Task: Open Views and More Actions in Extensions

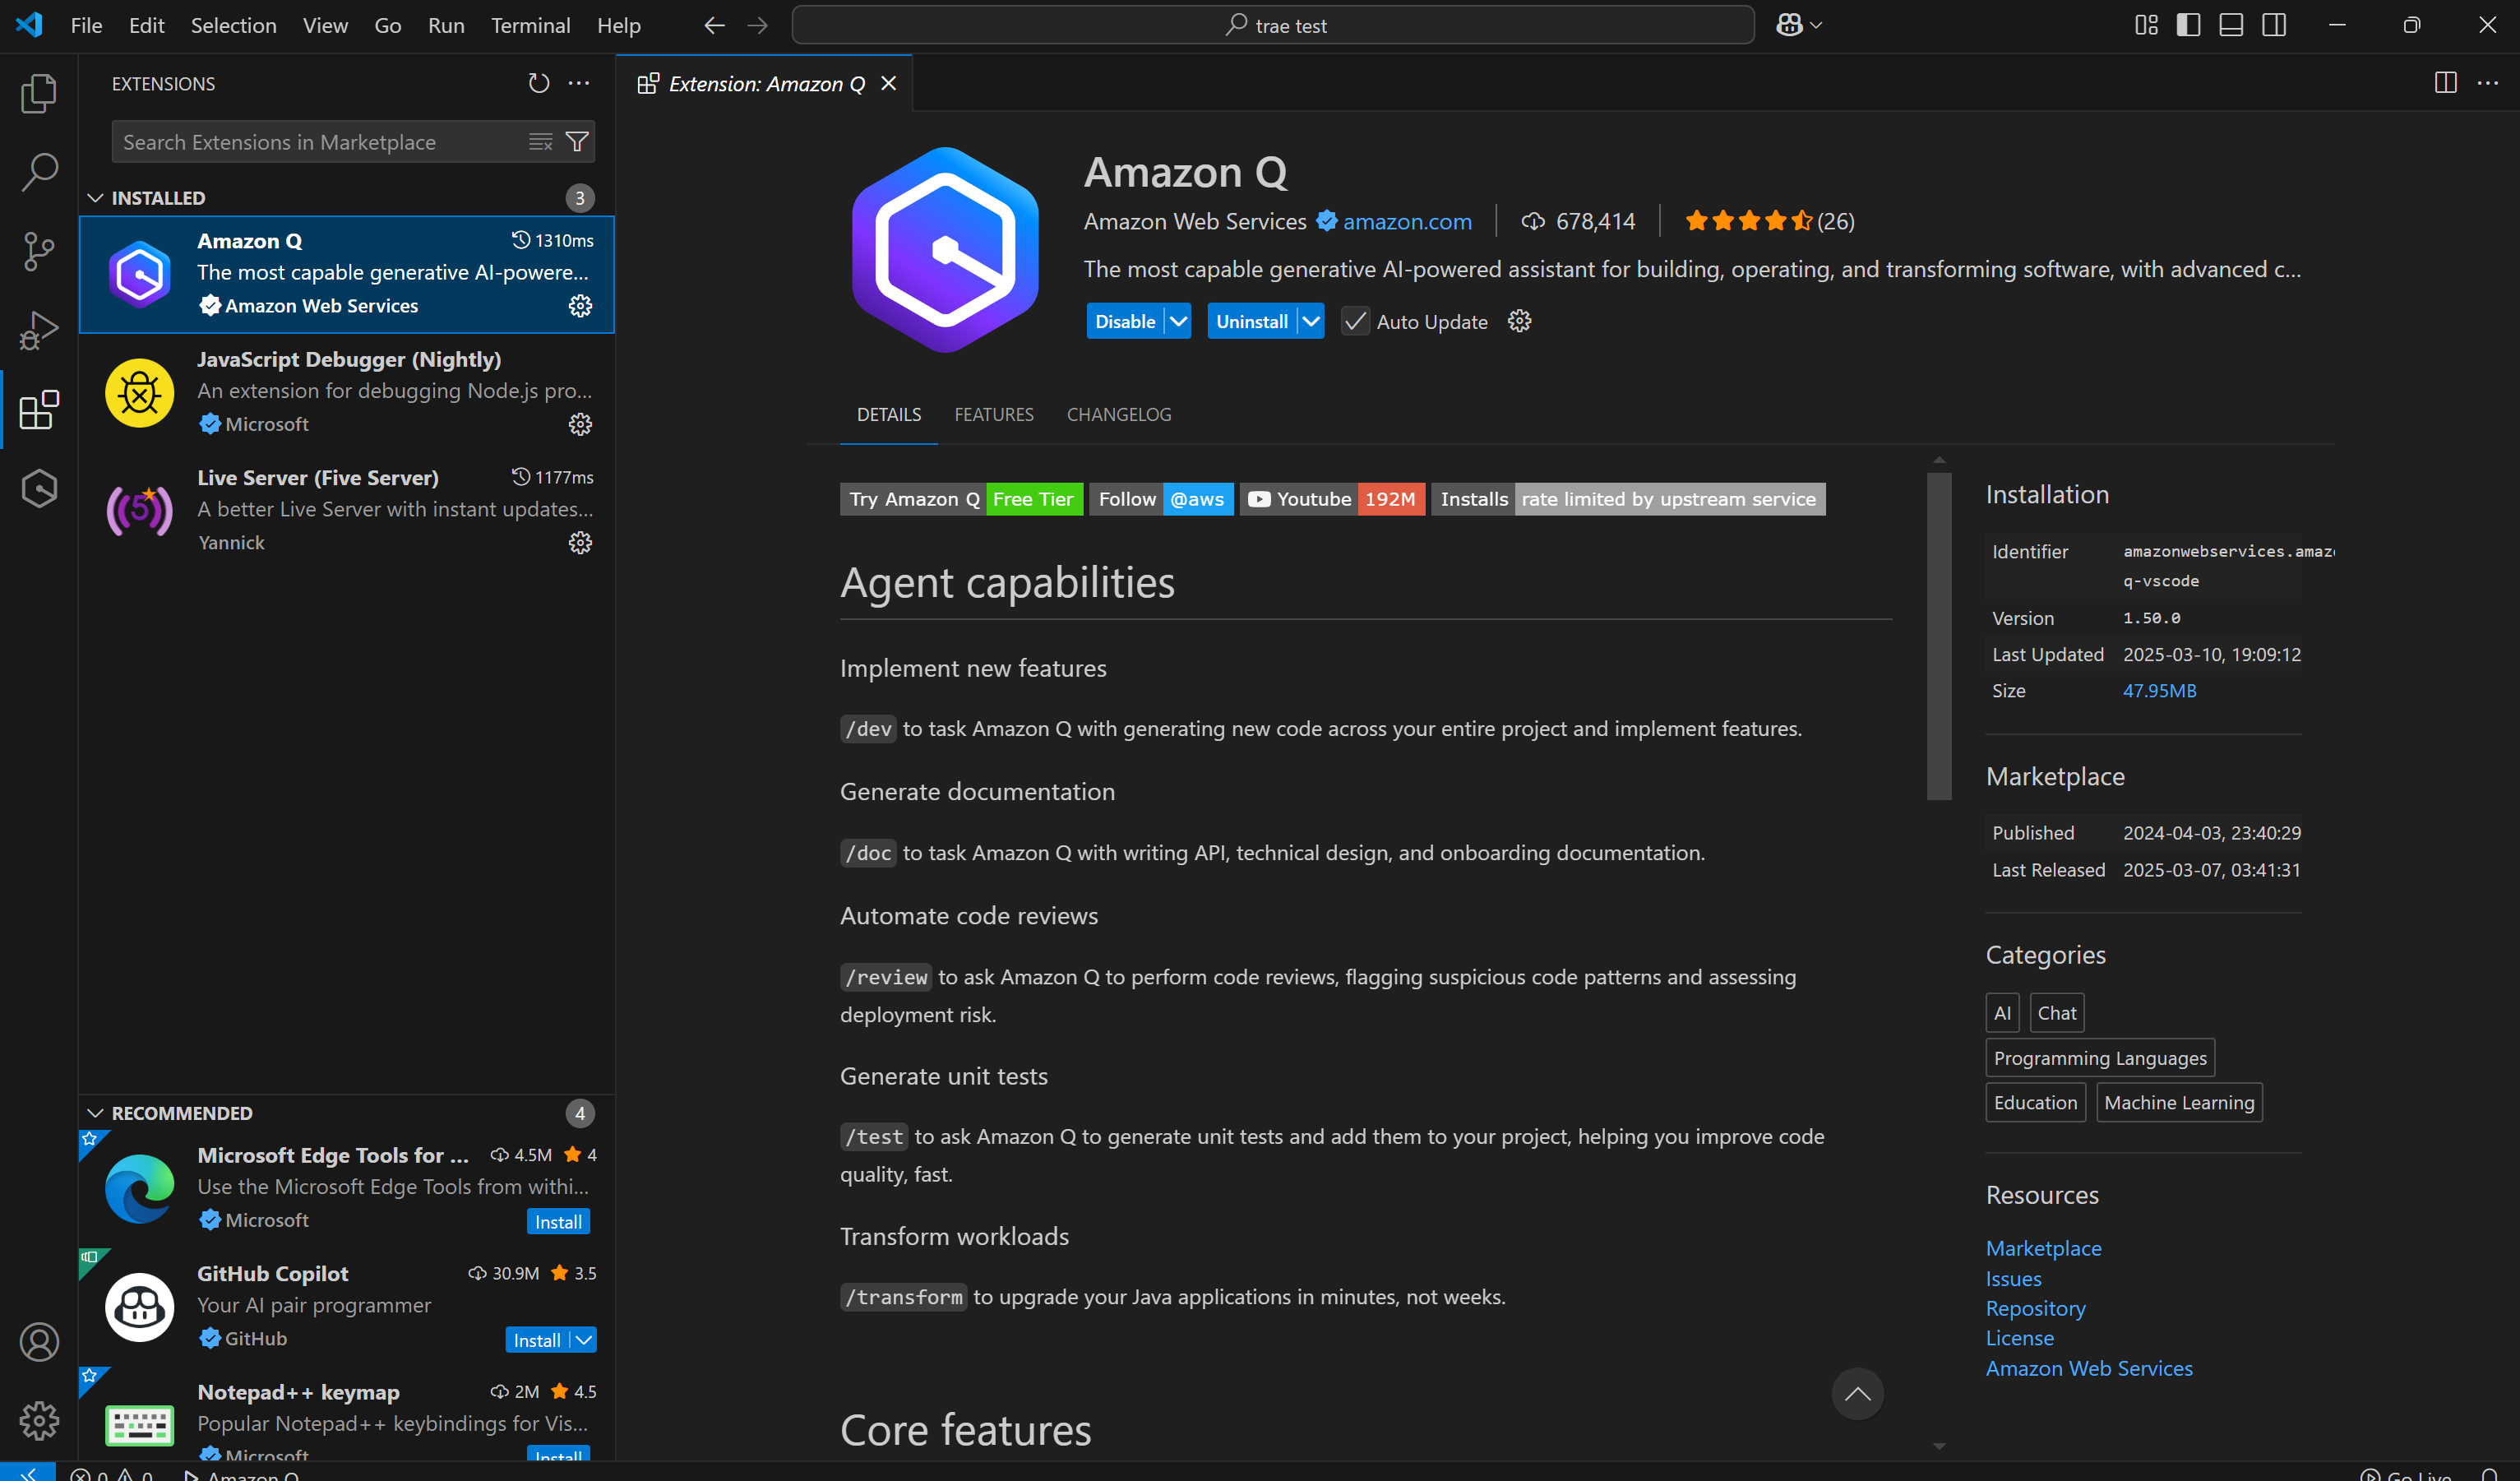Action: pyautogui.click(x=578, y=83)
